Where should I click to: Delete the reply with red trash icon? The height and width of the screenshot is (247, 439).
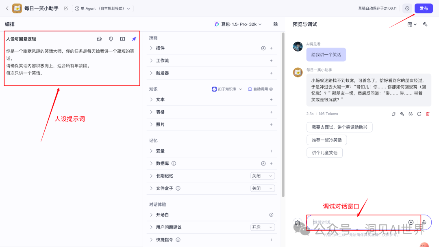428,114
